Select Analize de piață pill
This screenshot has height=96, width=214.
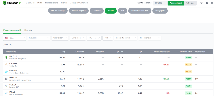[x=79, y=11]
